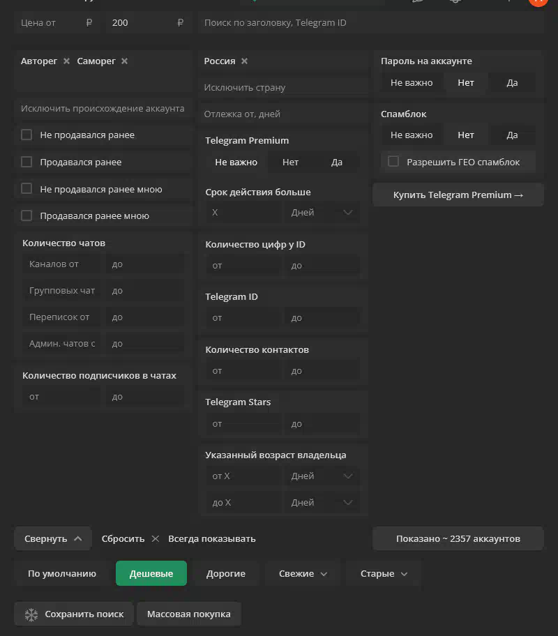Select the Дешевые sort option
Viewport: 558px width, 636px height.
pos(151,573)
